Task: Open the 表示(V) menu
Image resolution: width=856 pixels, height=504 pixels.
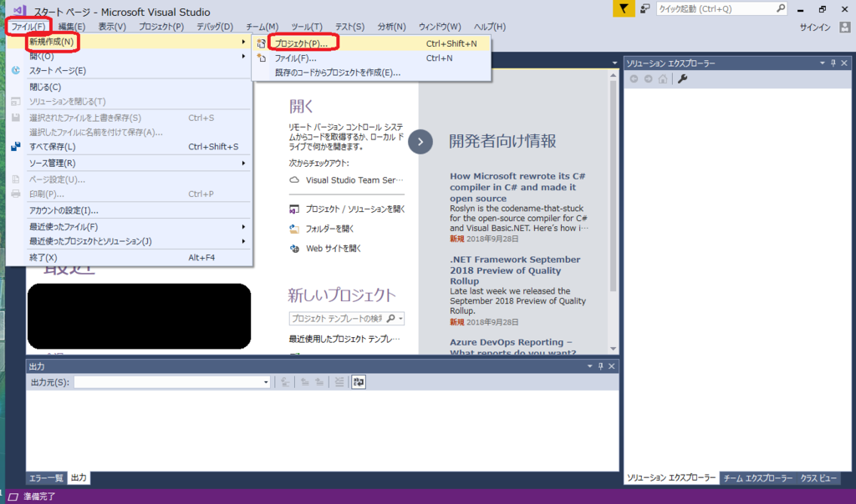Action: tap(112, 27)
